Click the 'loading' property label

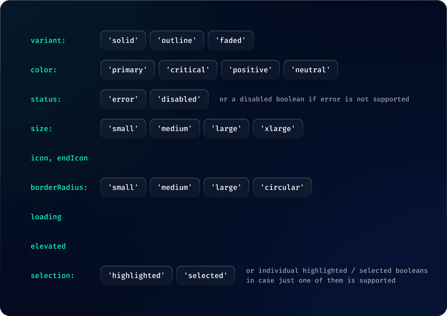[46, 217]
